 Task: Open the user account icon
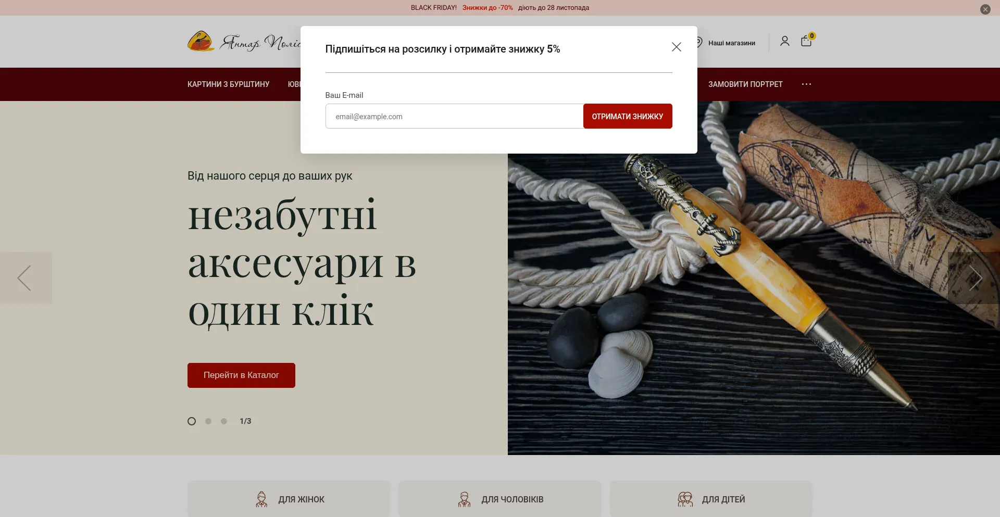pos(784,41)
